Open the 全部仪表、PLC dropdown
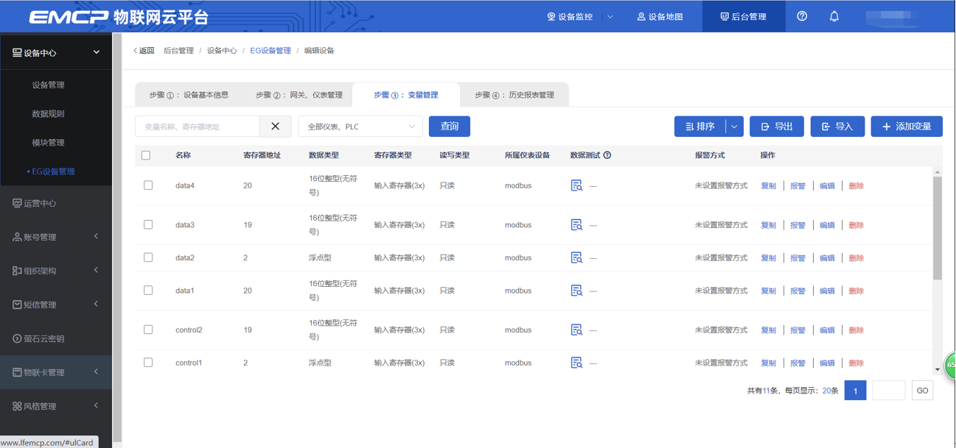This screenshot has height=448, width=956. 360,127
